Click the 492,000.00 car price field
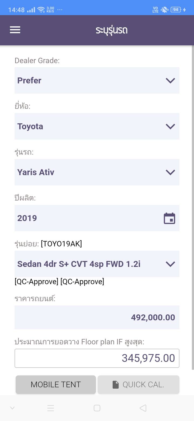This screenshot has width=194, height=421. coord(97,317)
